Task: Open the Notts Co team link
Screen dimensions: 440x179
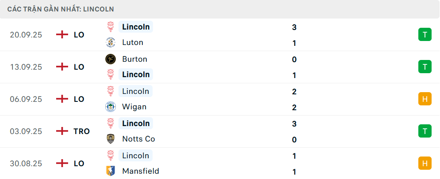Action: (138, 139)
